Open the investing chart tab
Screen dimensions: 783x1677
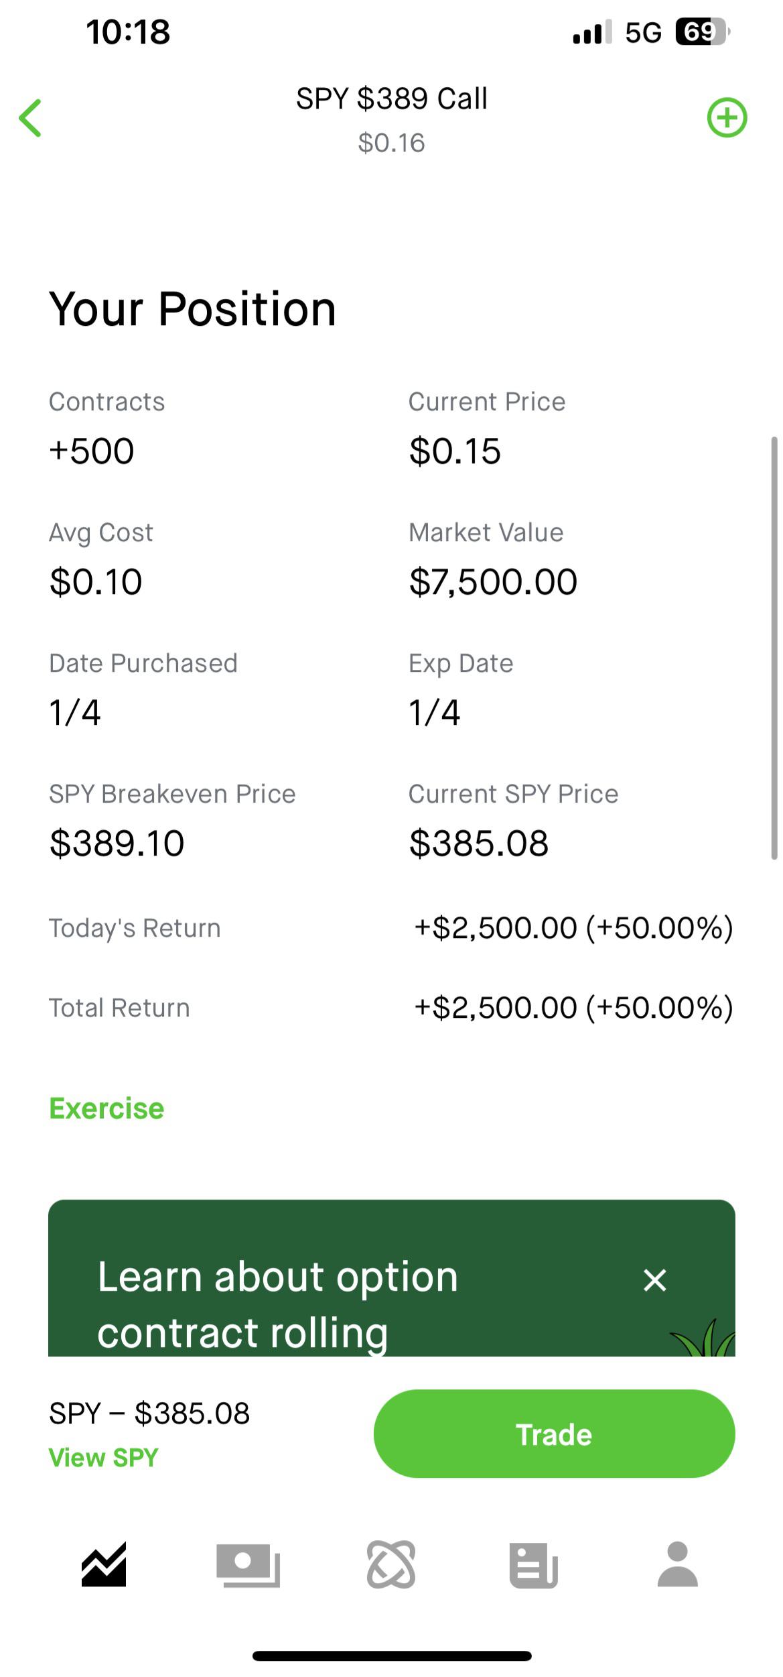[x=104, y=1564]
